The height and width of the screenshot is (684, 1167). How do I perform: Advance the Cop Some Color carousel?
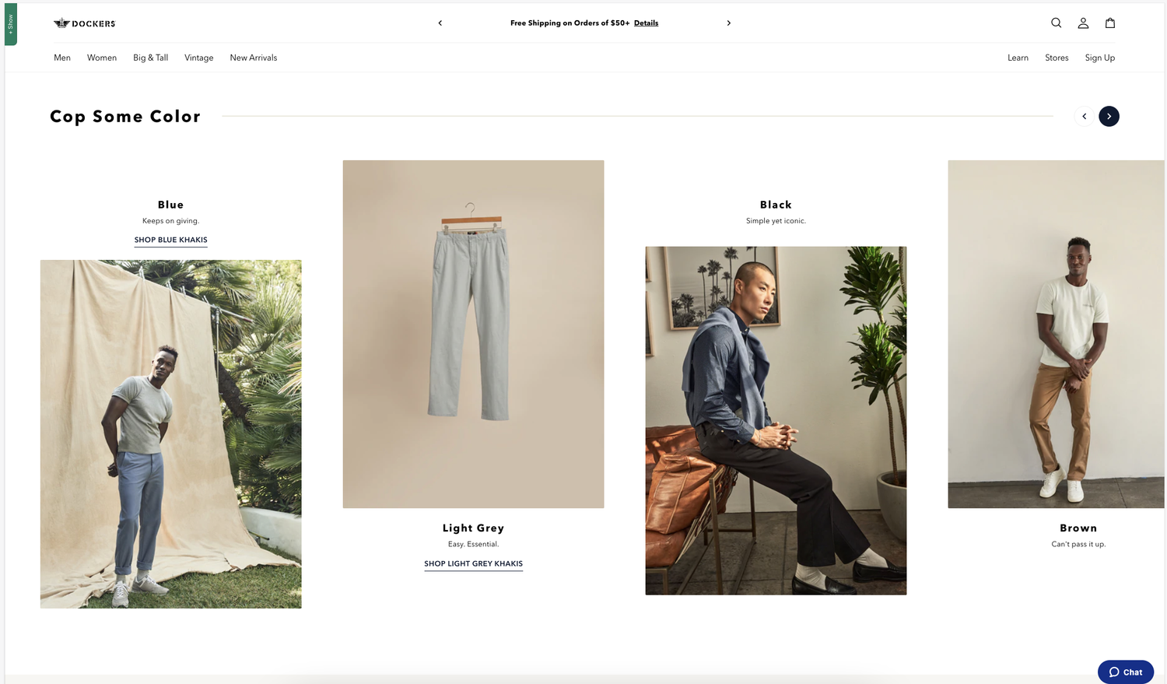pos(1109,116)
